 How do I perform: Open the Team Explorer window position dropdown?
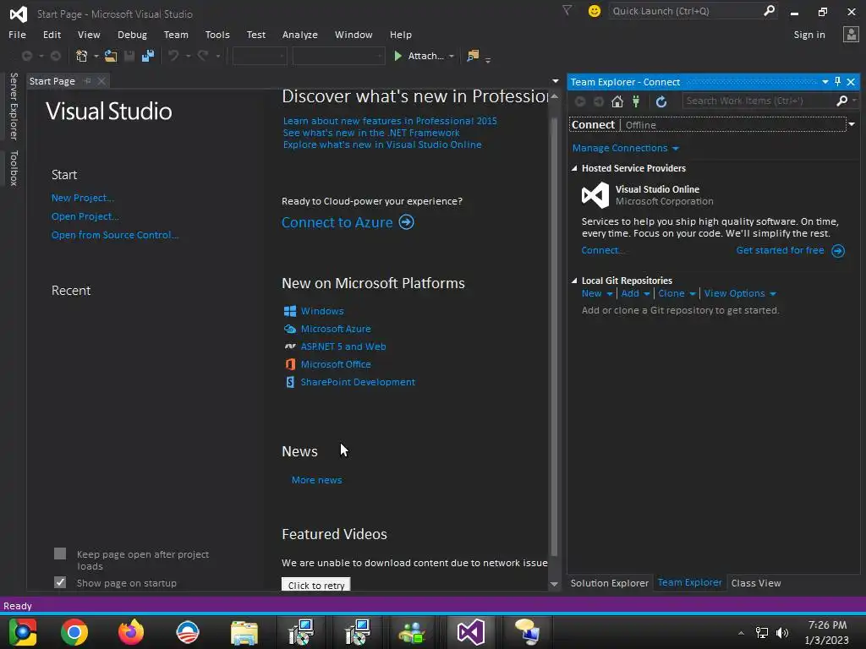(825, 82)
